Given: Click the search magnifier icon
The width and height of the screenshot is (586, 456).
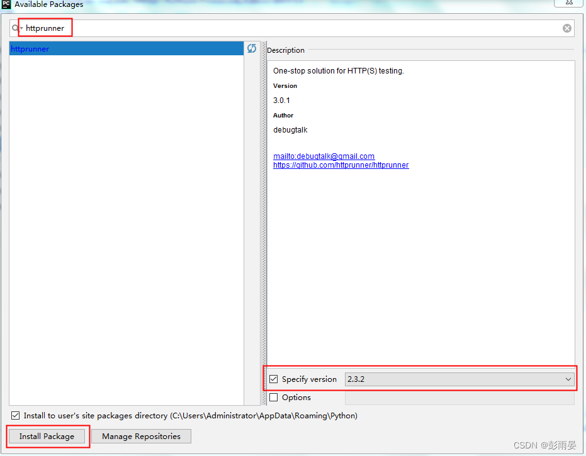Looking at the screenshot, I should 15,28.
